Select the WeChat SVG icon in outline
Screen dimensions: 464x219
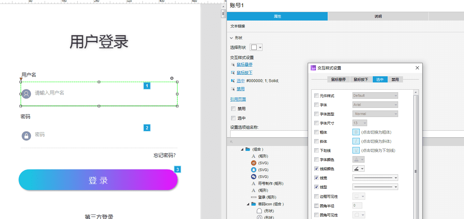pyautogui.click(x=254, y=177)
